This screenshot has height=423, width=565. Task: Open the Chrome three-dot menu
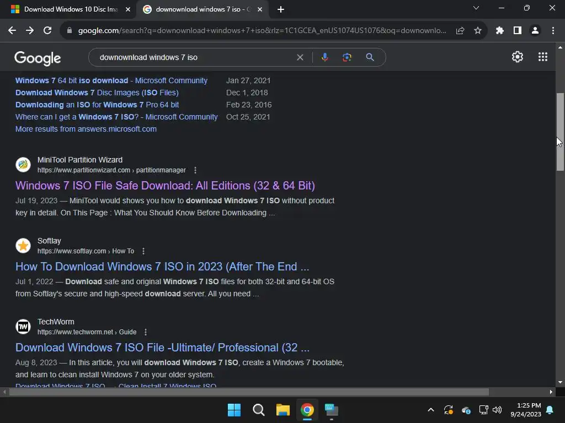(x=553, y=31)
